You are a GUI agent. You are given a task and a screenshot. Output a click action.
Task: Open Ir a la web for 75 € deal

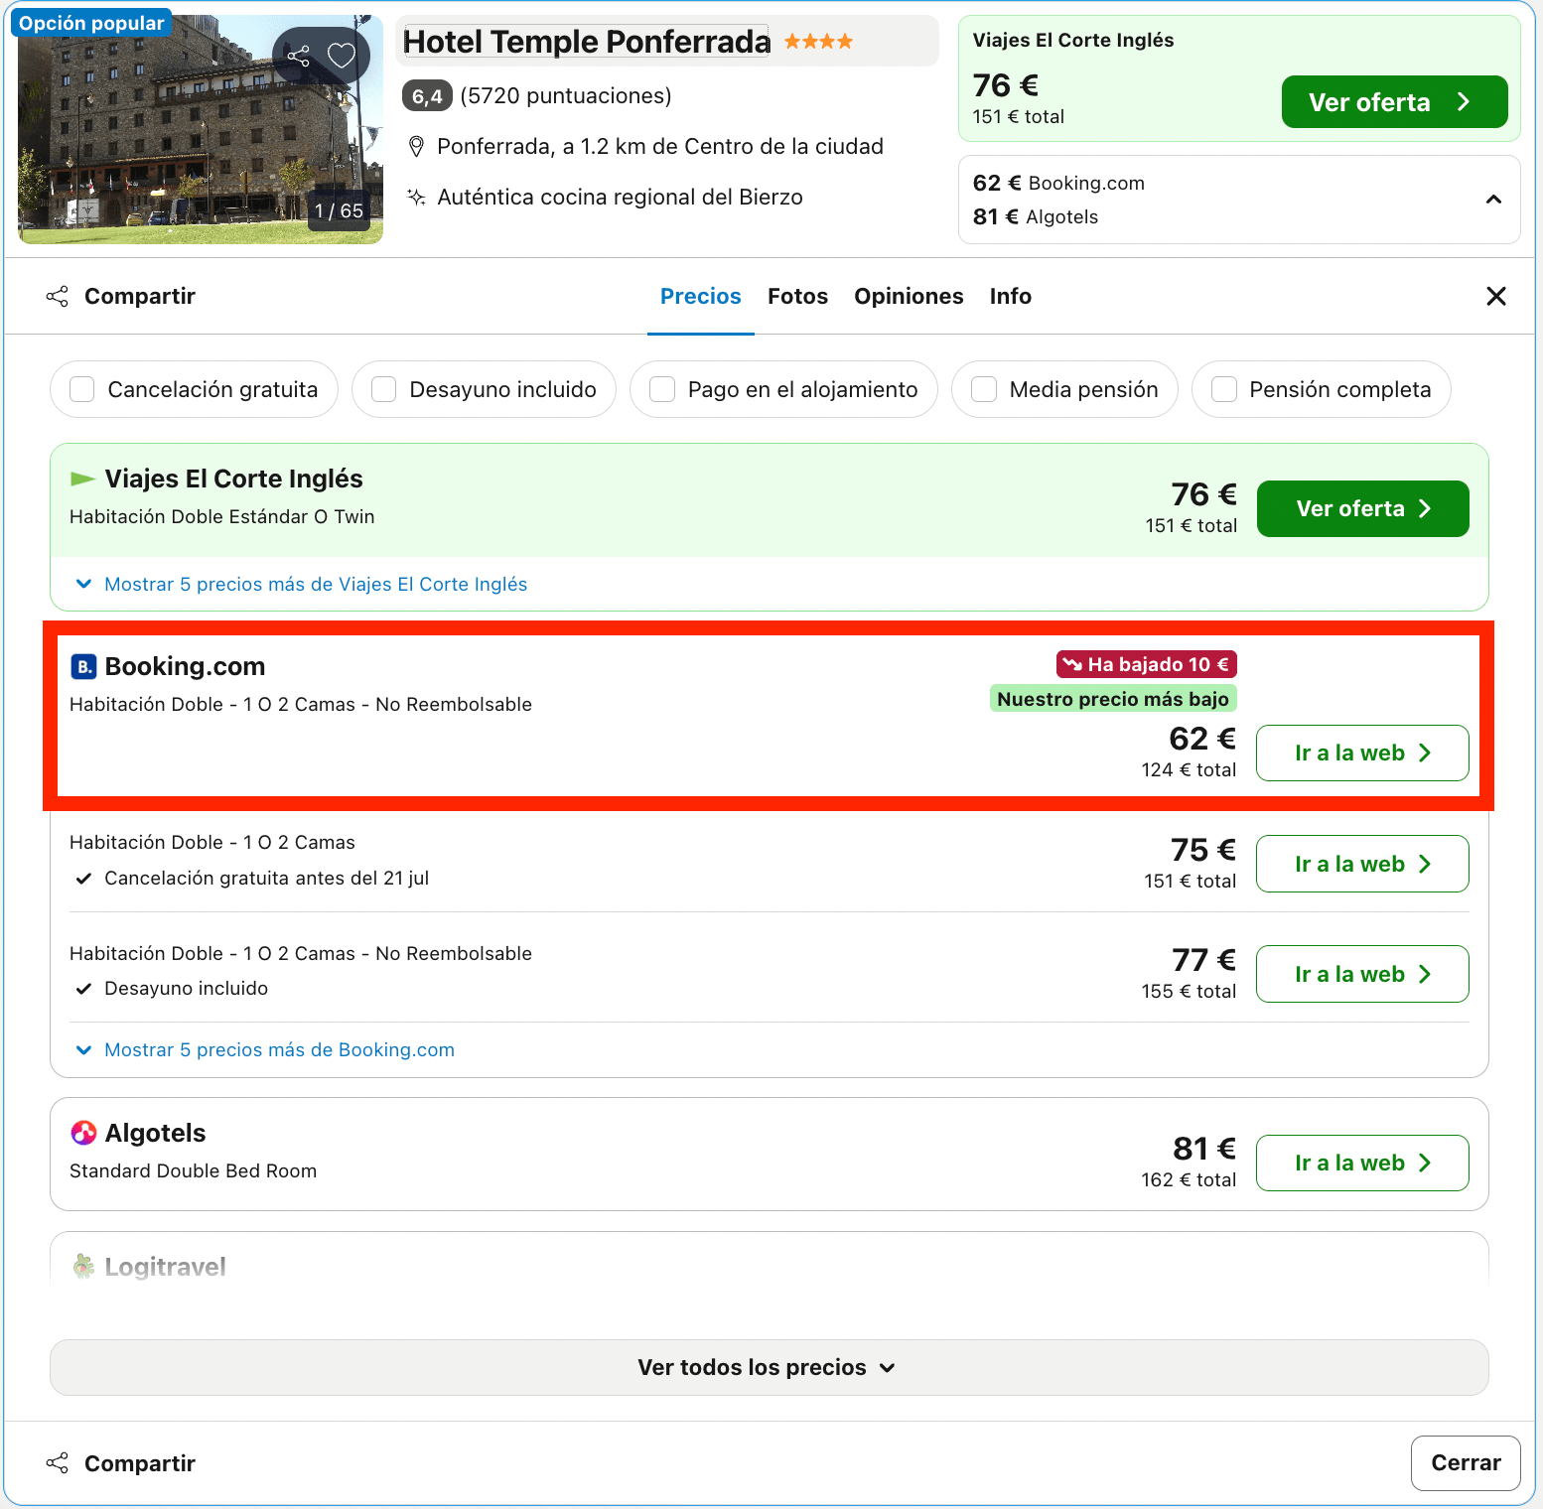point(1362,864)
